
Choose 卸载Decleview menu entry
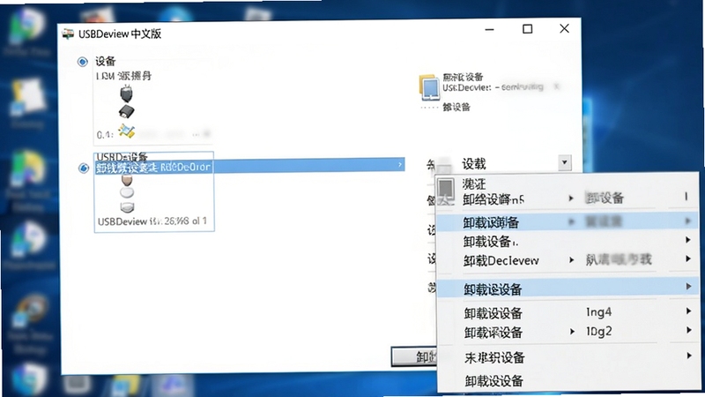click(x=501, y=260)
